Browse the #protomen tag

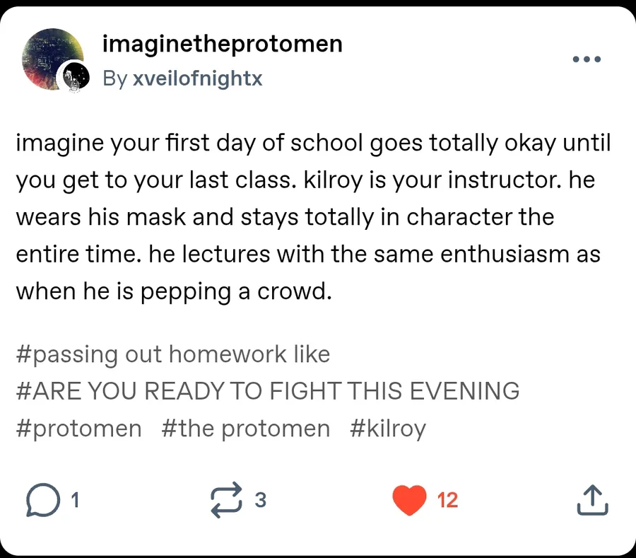point(78,428)
